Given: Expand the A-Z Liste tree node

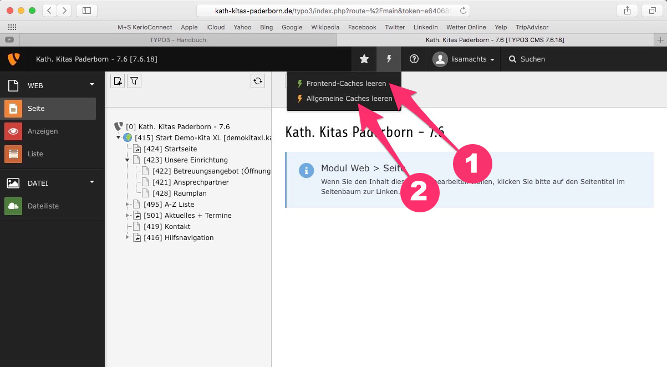Looking at the screenshot, I should pyautogui.click(x=128, y=205).
